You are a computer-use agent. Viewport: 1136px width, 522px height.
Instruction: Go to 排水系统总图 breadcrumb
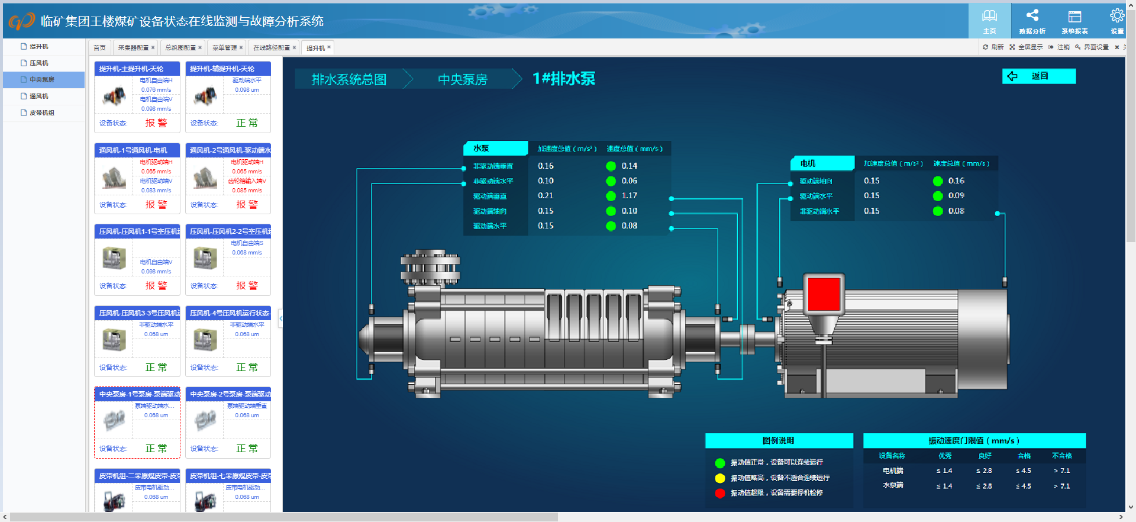coord(349,79)
